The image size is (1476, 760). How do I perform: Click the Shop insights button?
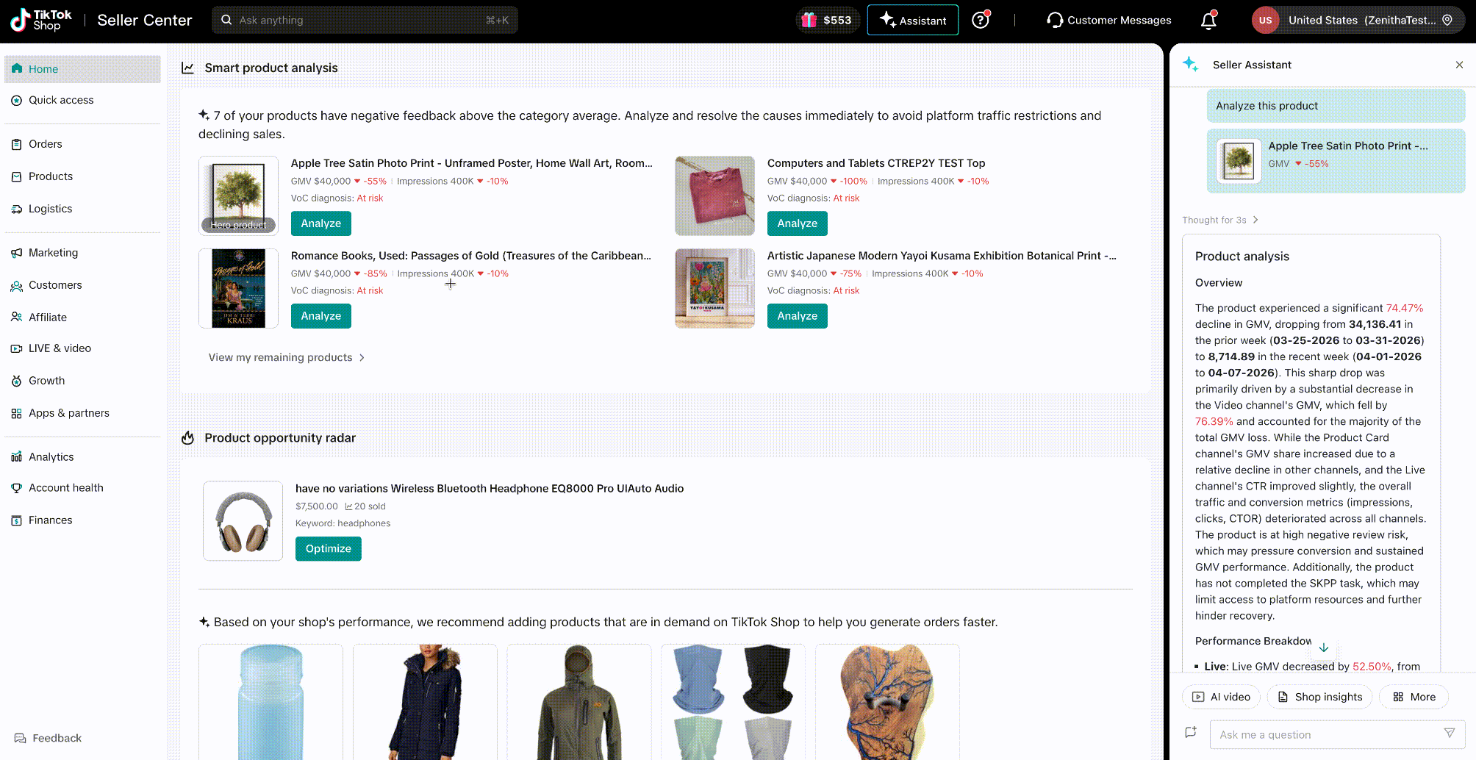(1319, 697)
